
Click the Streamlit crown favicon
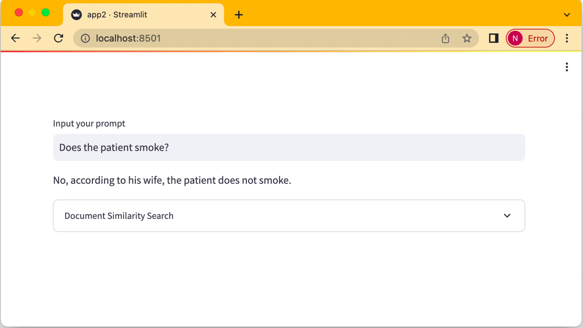[x=77, y=15]
